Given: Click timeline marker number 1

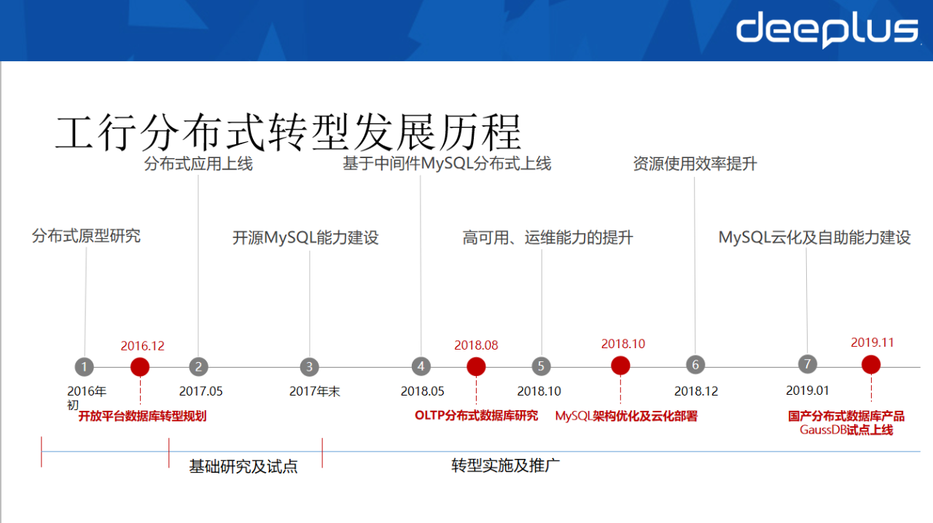Looking at the screenshot, I should click(85, 366).
